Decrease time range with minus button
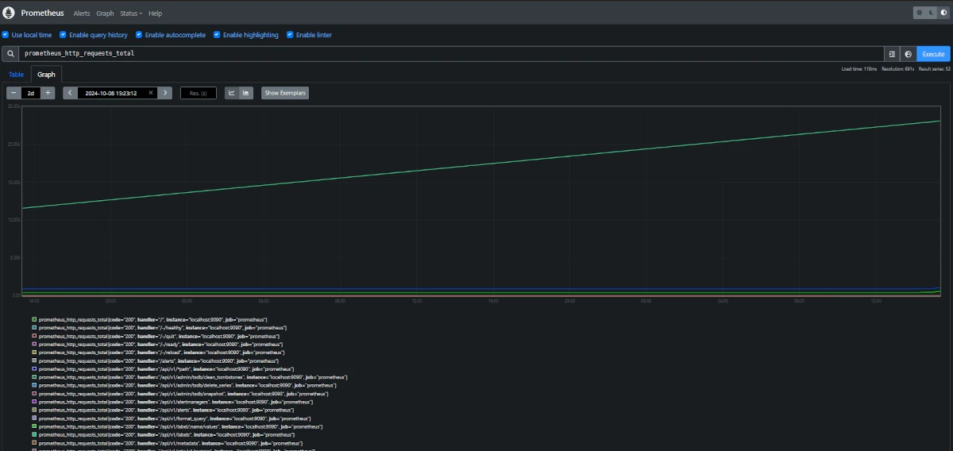This screenshot has height=451, width=953. coord(14,93)
